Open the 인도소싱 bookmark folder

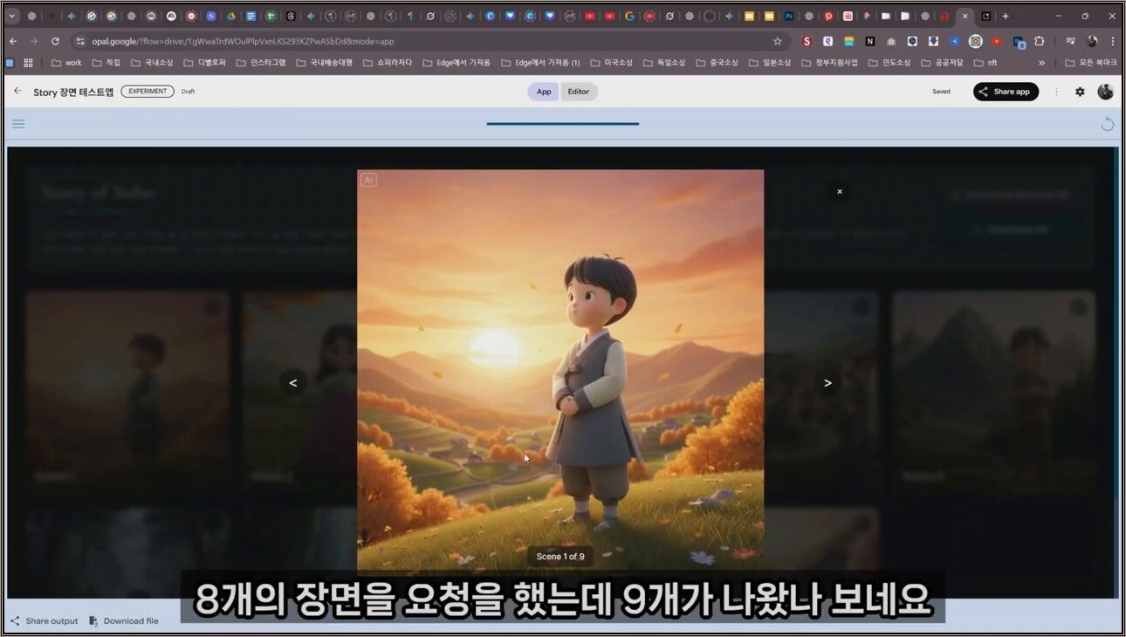coord(889,63)
